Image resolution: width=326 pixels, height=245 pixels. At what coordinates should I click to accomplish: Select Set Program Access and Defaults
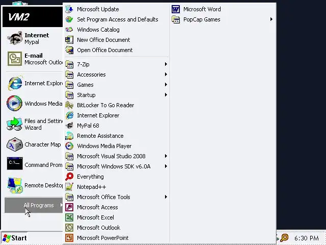pos(117,19)
